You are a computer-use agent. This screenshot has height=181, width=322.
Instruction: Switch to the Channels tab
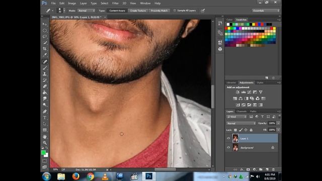point(242,112)
